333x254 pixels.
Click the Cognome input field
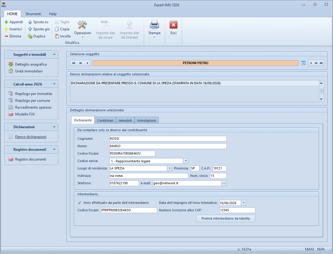point(168,139)
